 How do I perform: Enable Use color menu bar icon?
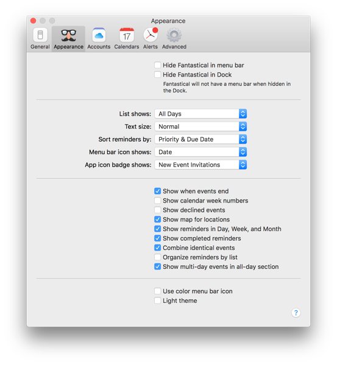click(x=157, y=291)
